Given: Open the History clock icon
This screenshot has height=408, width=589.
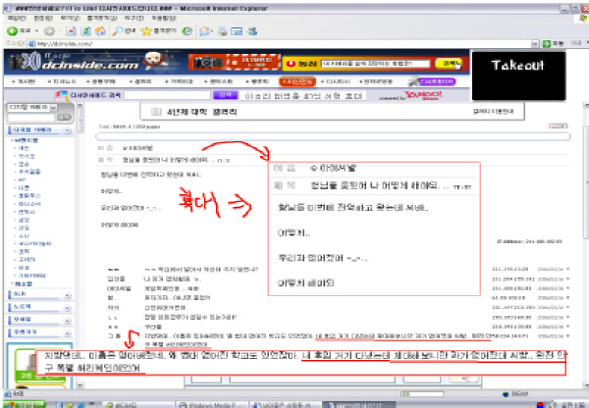Looking at the screenshot, I should coord(187,31).
